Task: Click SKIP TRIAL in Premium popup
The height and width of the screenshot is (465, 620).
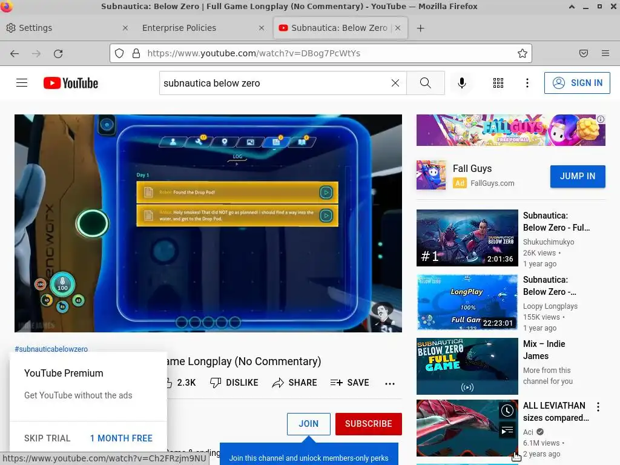Action: point(47,438)
